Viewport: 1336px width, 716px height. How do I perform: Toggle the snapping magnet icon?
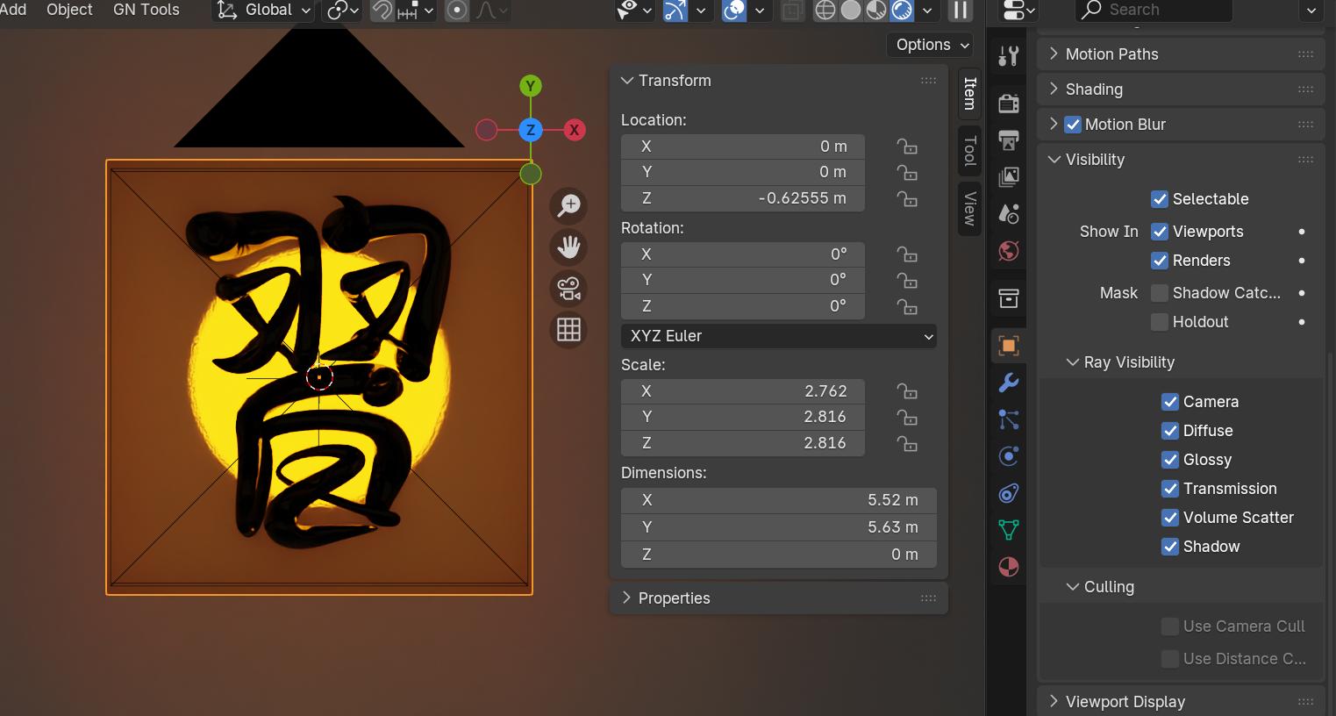tap(382, 11)
